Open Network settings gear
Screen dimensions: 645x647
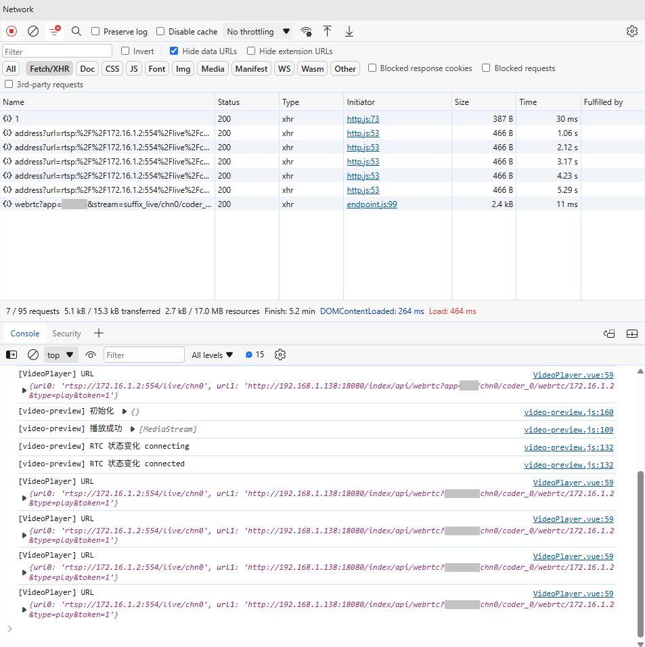[631, 31]
